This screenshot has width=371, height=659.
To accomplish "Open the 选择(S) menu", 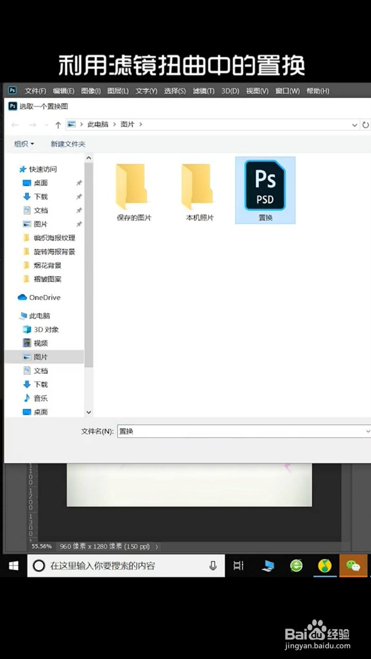I will coord(175,91).
